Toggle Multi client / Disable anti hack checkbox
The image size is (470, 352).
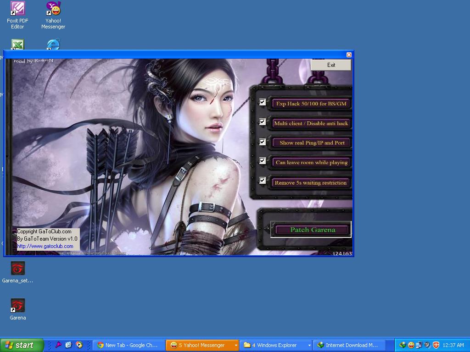point(263,122)
